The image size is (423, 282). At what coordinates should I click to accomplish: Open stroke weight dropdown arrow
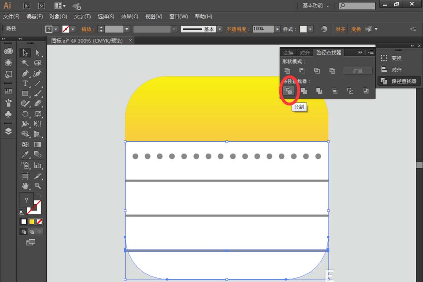point(127,29)
